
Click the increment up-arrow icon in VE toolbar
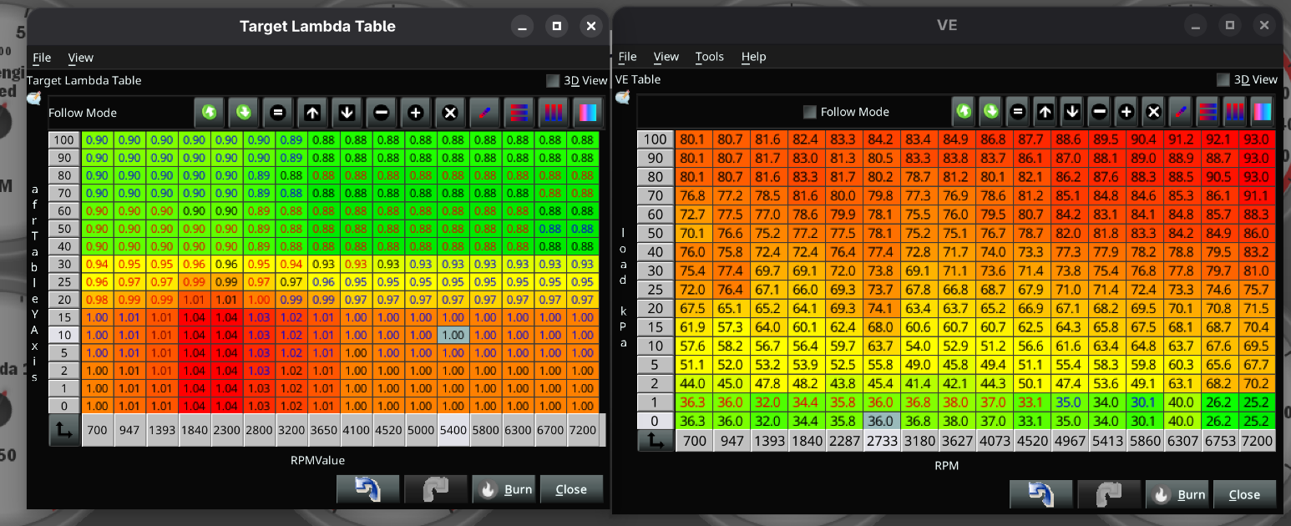point(1045,111)
